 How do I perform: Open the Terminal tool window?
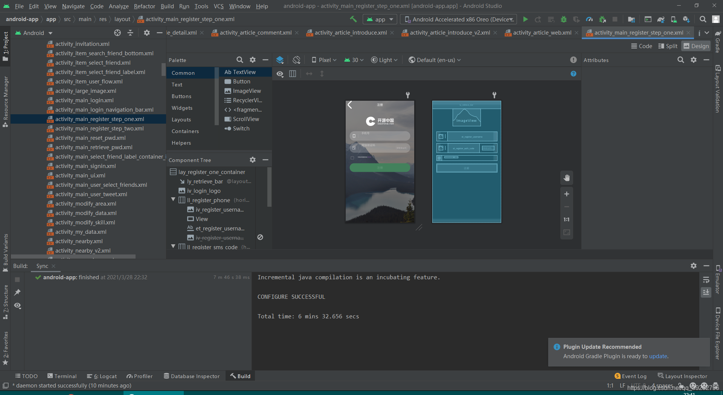click(62, 376)
